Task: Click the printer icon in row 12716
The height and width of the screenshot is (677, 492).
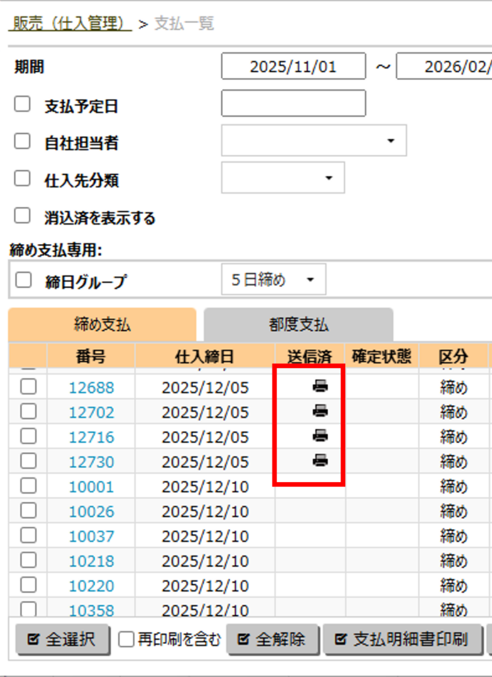Action: click(320, 436)
